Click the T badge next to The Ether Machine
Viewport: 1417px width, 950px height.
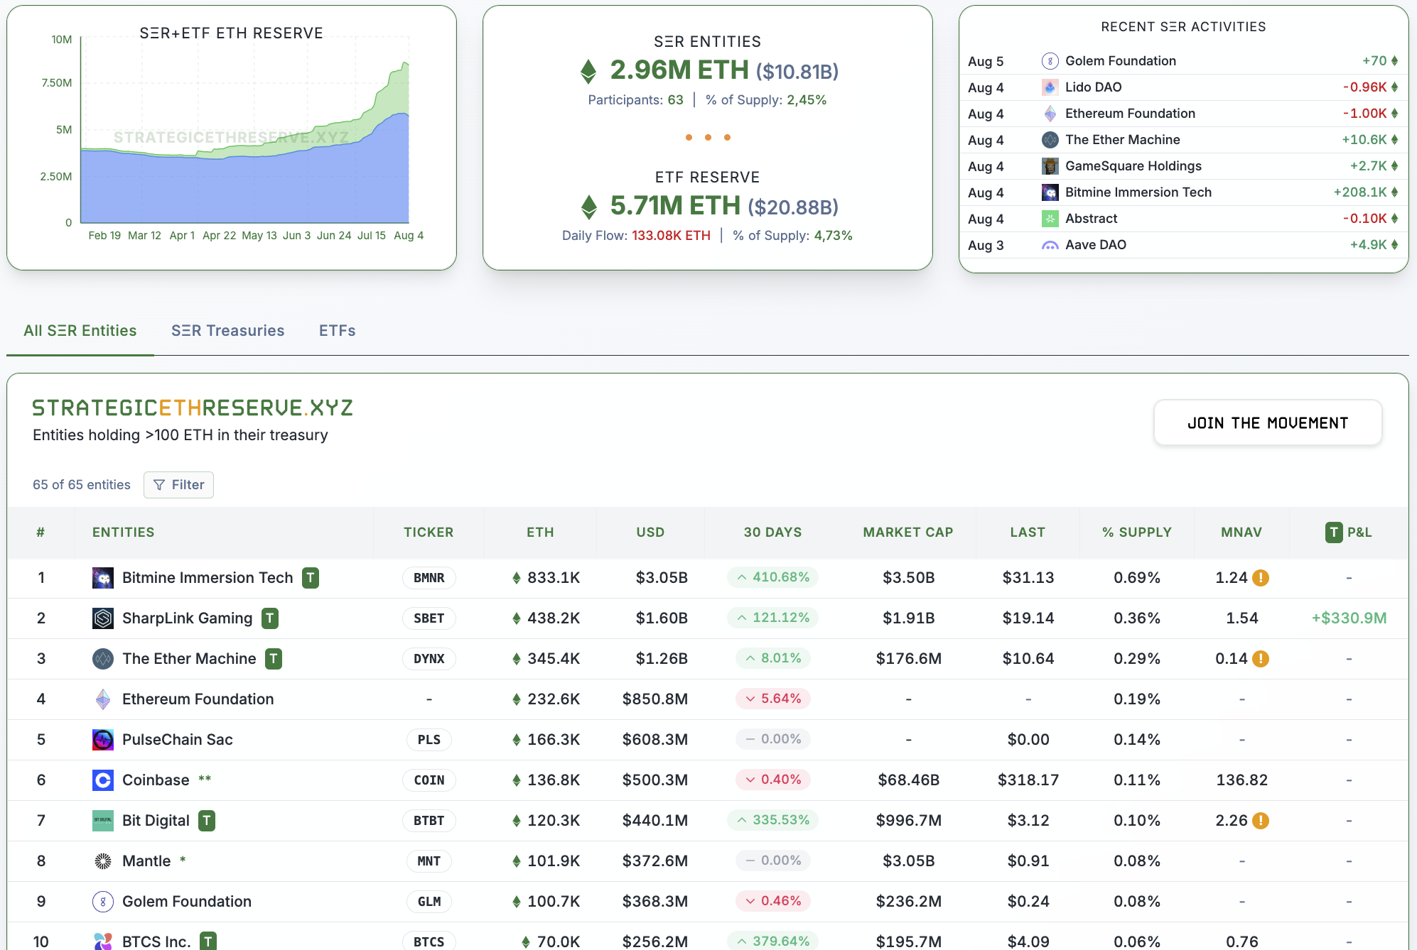click(274, 659)
